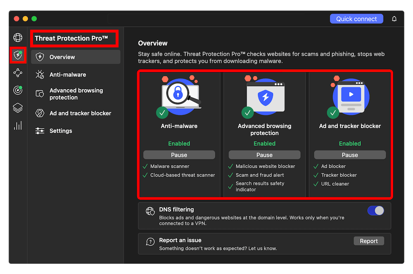Open Threat Protection shield sidebar icon
Viewport: 413px width, 274px height.
point(18,55)
